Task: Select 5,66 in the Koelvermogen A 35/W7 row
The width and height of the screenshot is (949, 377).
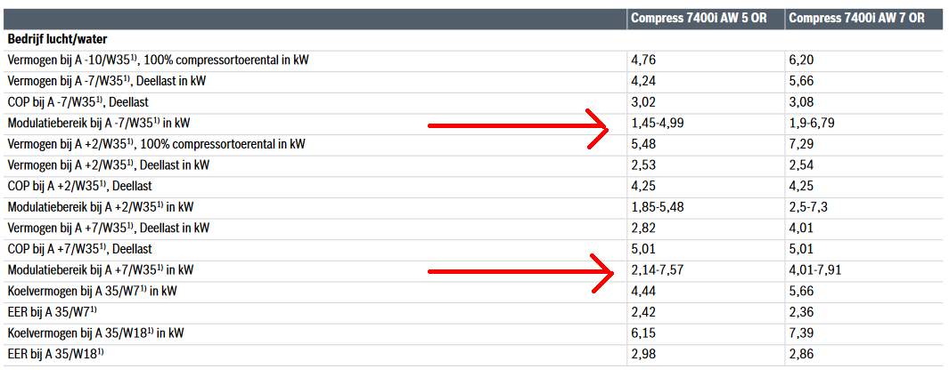Action: coord(802,292)
